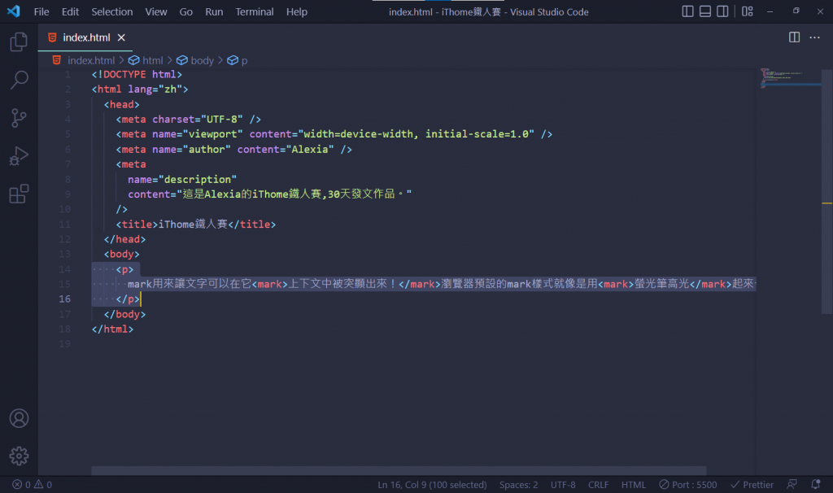
Task: Click the feedback icon in status bar
Action: tap(792, 485)
